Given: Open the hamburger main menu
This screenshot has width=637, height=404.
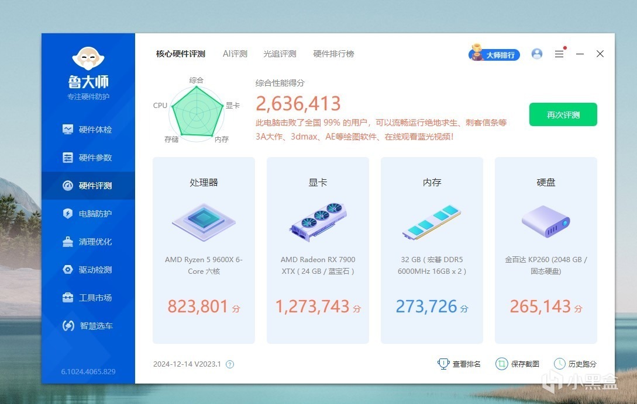Looking at the screenshot, I should pyautogui.click(x=559, y=54).
